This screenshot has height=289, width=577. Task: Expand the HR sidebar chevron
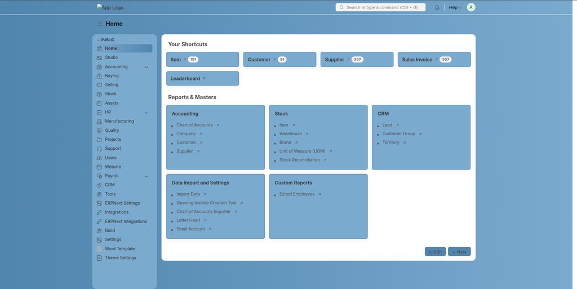pyautogui.click(x=147, y=113)
